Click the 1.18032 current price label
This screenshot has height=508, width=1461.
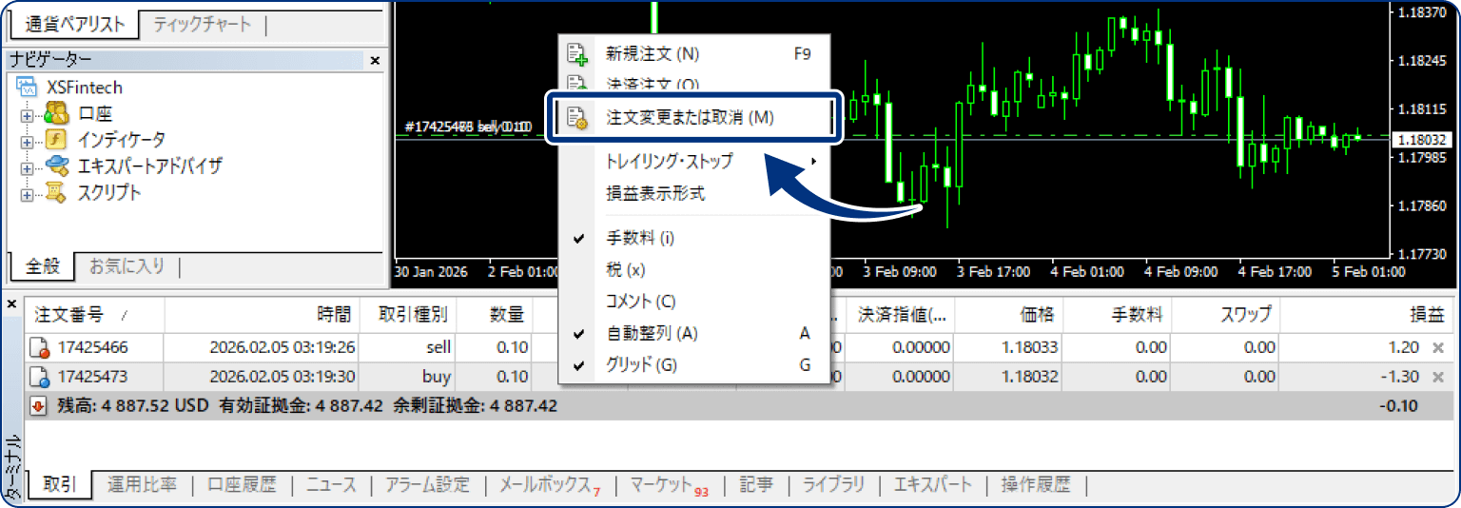coord(1420,139)
